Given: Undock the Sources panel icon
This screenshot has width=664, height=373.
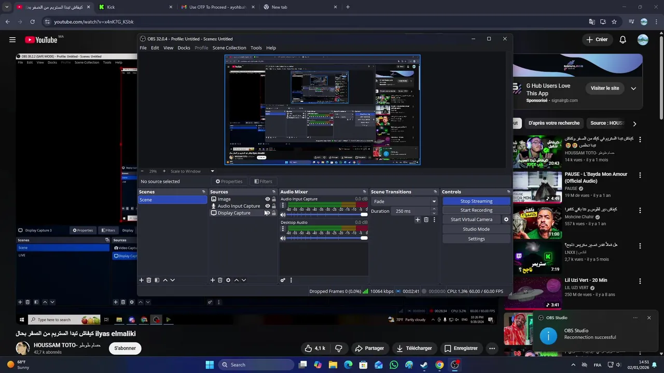Looking at the screenshot, I should coord(274,192).
